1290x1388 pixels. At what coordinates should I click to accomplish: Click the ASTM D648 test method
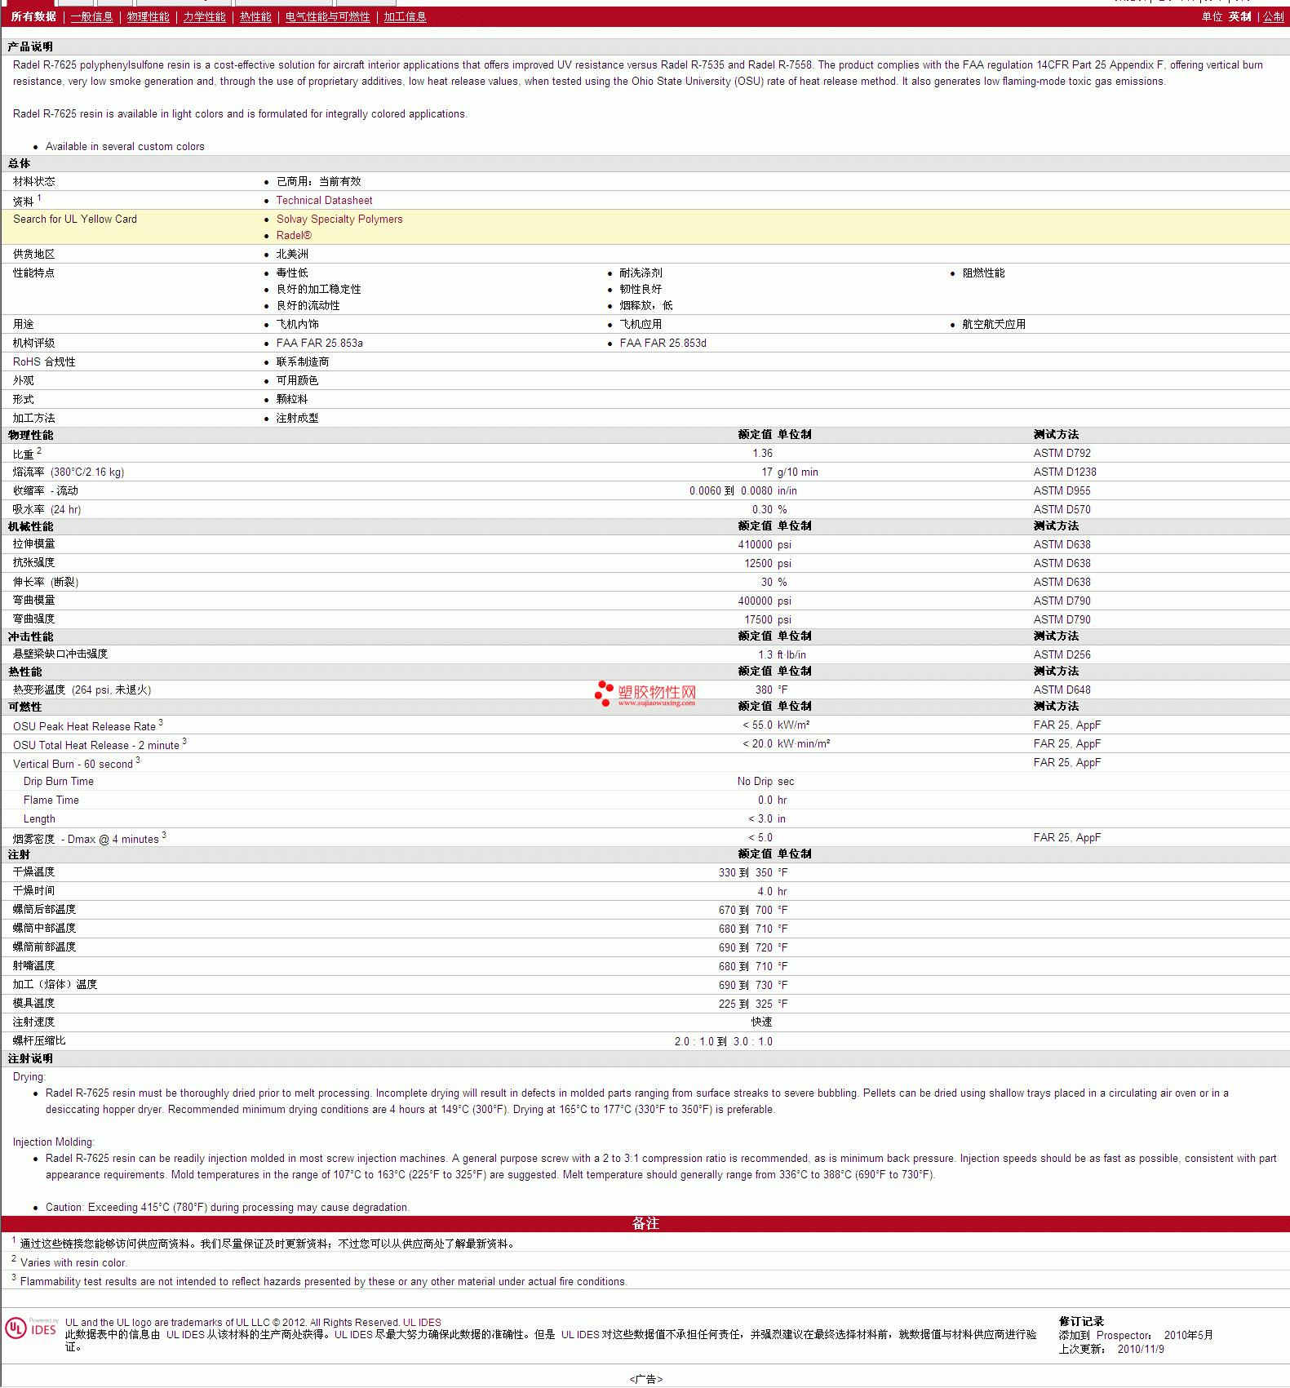click(1062, 690)
